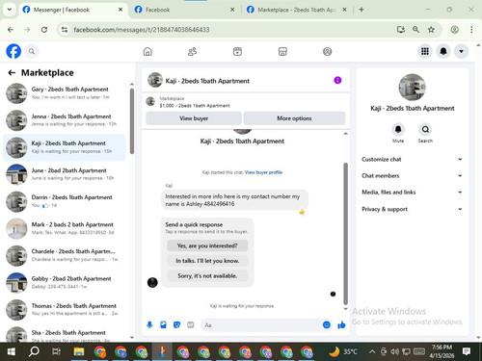The width and height of the screenshot is (482, 361).
Task: Open the GIF picker icon
Action: pyautogui.click(x=191, y=325)
